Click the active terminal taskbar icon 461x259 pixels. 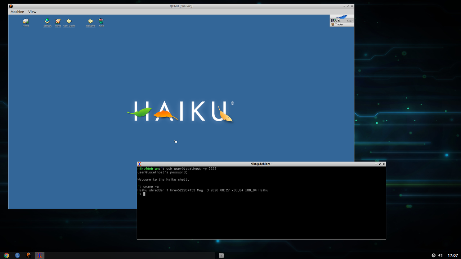click(40, 255)
